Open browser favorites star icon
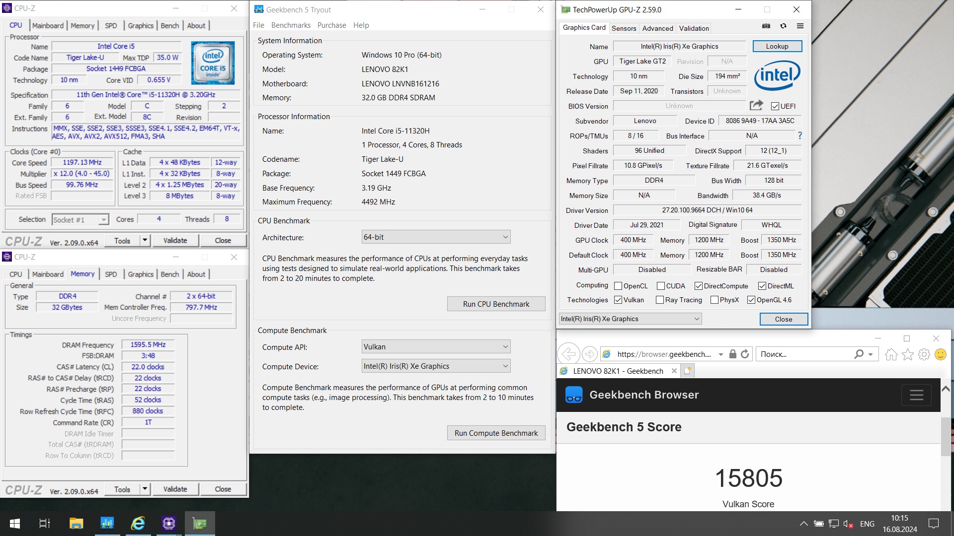The image size is (954, 536). (907, 354)
